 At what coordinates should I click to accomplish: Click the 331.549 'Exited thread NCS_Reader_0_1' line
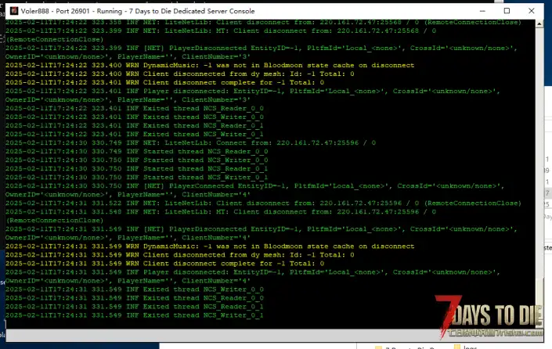135,307
